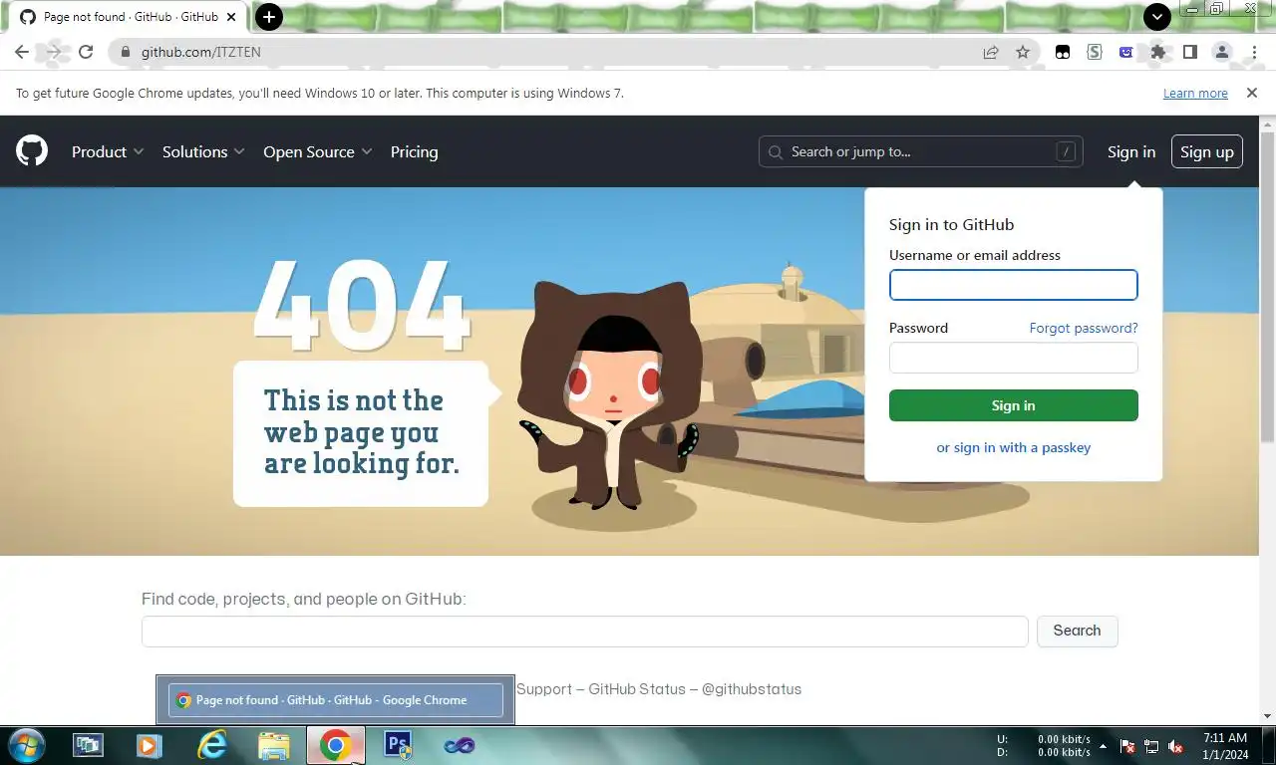
Task: Open the GitHub Status link
Action: (x=637, y=688)
